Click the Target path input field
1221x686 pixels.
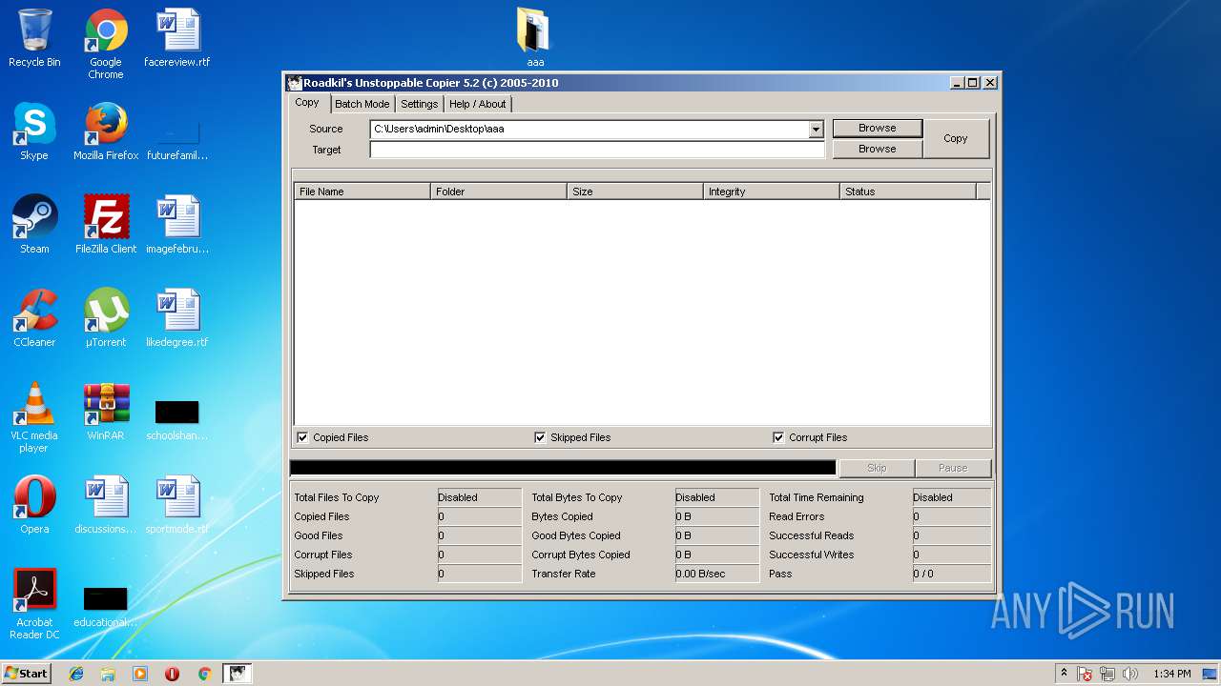coord(597,150)
